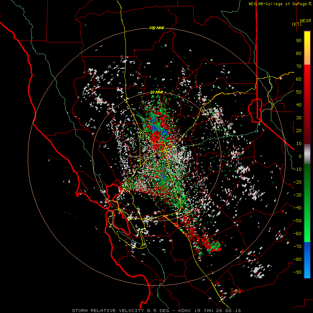The height and width of the screenshot is (313, 313).
Task: Click the [KT] units label
Action: (x=297, y=24)
